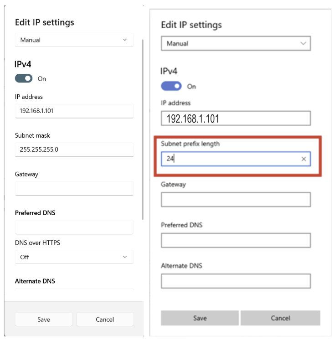
Task: Click the gray Cancel button in right dialog
Action: (x=280, y=318)
